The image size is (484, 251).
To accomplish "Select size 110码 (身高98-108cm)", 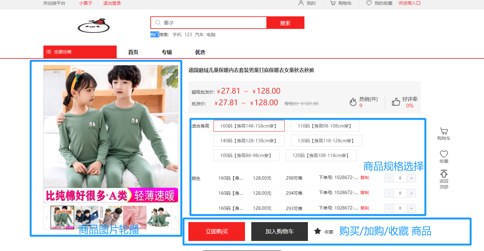I will 325,126.
